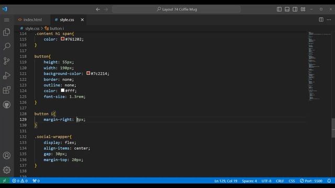Click the button selector on line 118
The image size is (335, 188).
tap(41, 56)
